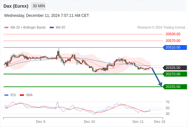Click the green 20270.00 support tag
188x127 pixels.
[175, 74]
